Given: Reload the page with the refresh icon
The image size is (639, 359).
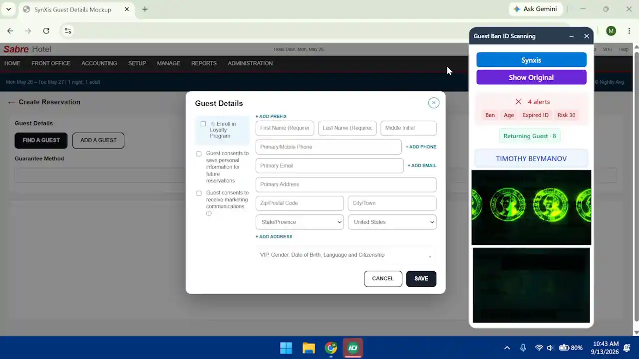Looking at the screenshot, I should (46, 31).
